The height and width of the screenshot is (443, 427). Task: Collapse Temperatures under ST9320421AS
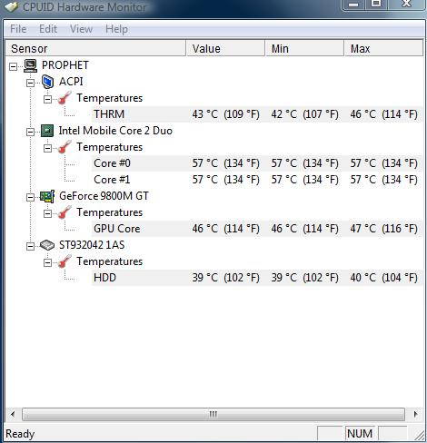[47, 262]
